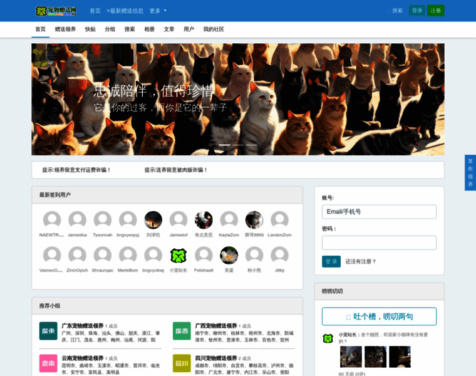Open VasnevO... user avatar
Image resolution: width=476 pixels, height=376 pixels.
point(52,256)
